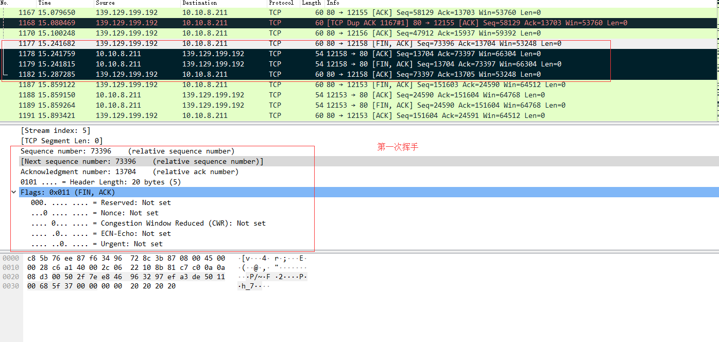Click hex bytes row at offset 0020
This screenshot has height=342, width=719.
126,277
